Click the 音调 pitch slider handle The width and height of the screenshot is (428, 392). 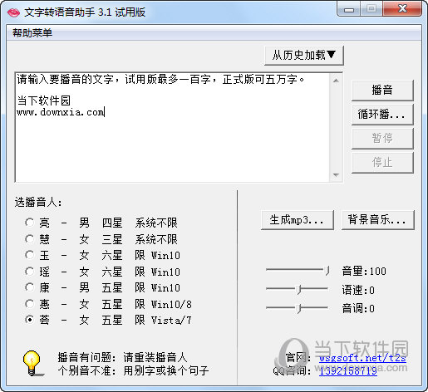(298, 308)
